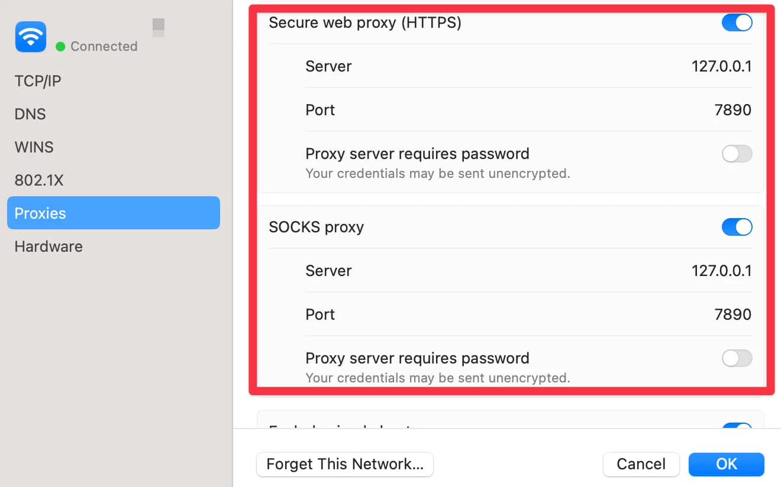Switch to the DNS section
781x487 pixels.
tap(30, 114)
